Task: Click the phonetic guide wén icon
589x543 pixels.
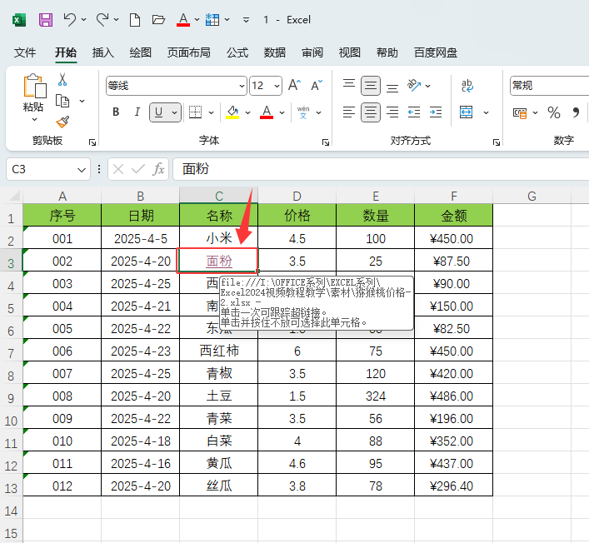Action: [x=303, y=112]
